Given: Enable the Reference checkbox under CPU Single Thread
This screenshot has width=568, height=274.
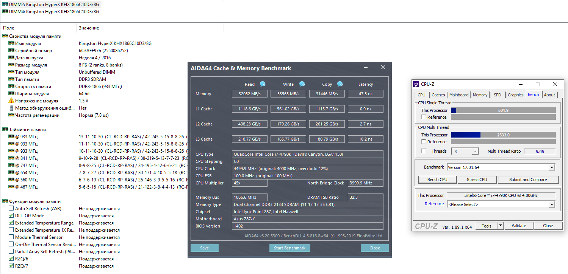Looking at the screenshot, I should coord(424,117).
